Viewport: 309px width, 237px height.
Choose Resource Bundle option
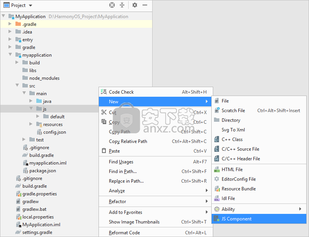coord(259,189)
